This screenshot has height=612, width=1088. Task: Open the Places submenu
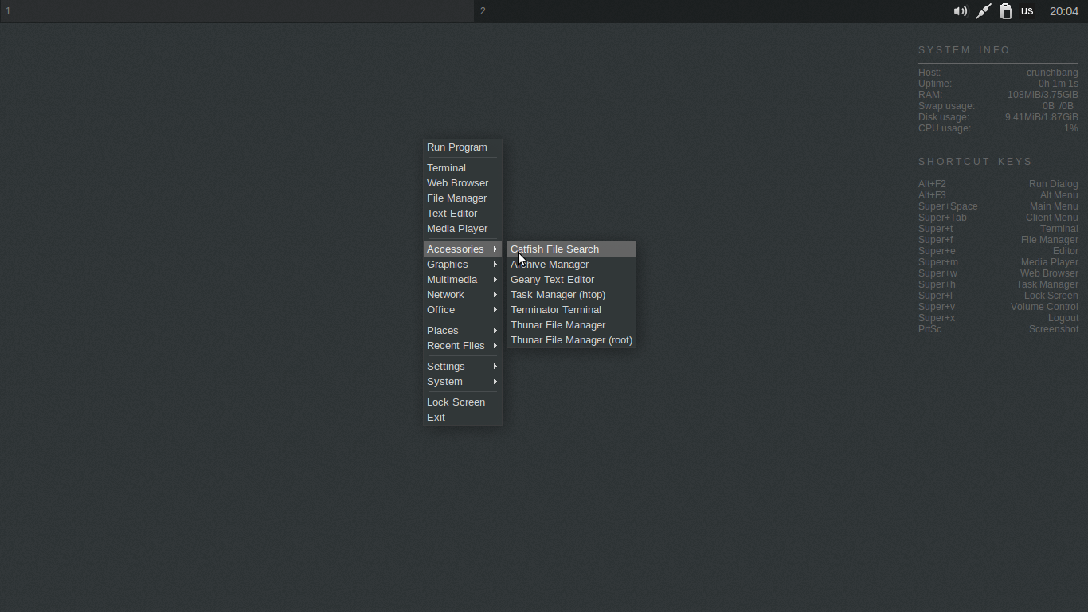coord(442,330)
